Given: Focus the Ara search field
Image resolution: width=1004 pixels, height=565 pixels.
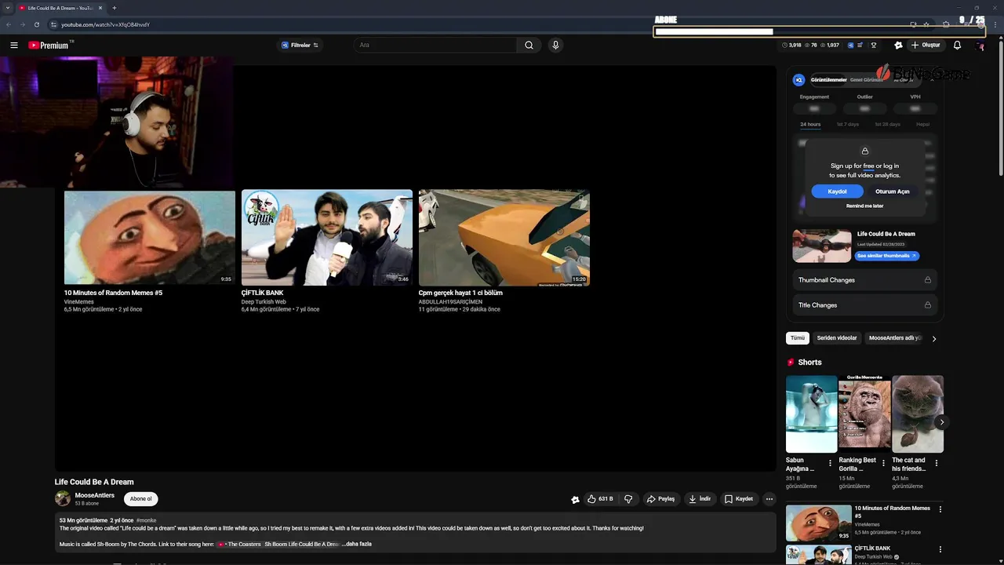Looking at the screenshot, I should [x=435, y=46].
